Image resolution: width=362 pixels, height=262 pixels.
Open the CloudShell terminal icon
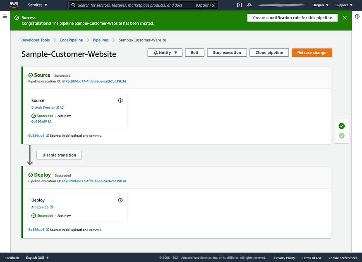(x=240, y=5)
